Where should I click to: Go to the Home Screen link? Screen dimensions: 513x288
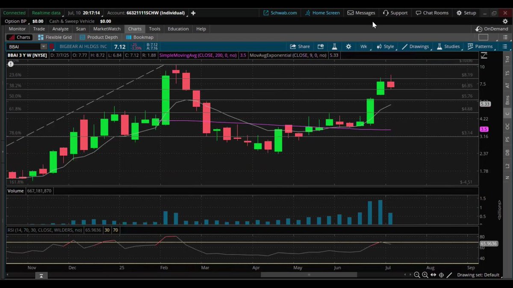(x=322, y=13)
